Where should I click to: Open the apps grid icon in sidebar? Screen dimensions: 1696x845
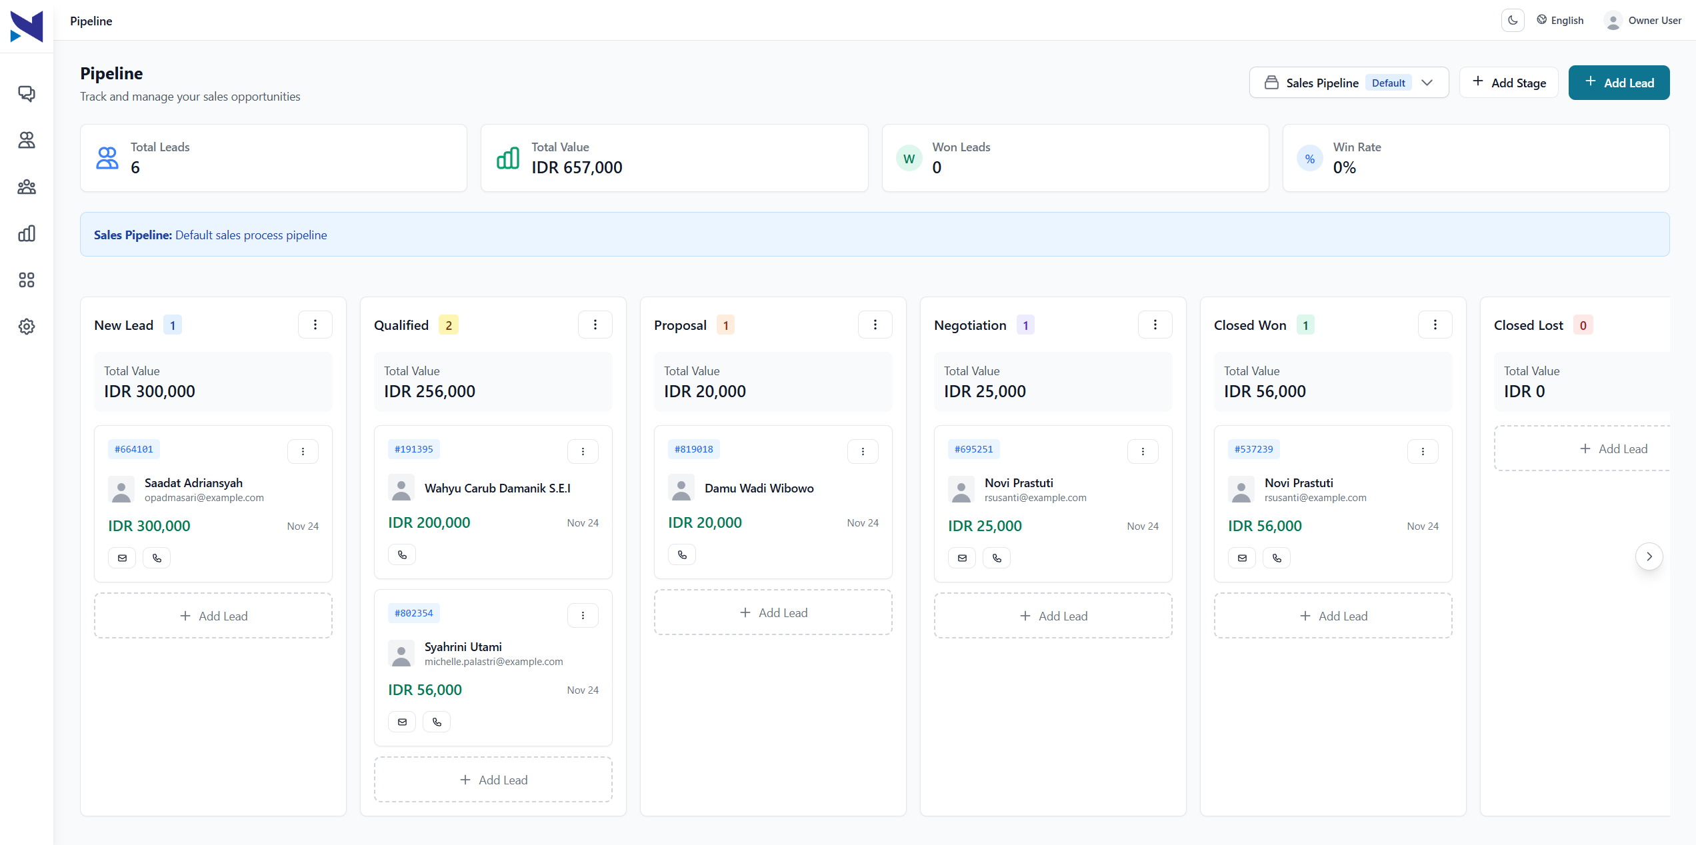[27, 280]
